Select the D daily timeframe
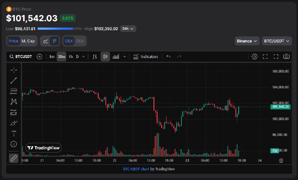Image resolution: width=298 pixels, height=180 pixels. point(77,57)
